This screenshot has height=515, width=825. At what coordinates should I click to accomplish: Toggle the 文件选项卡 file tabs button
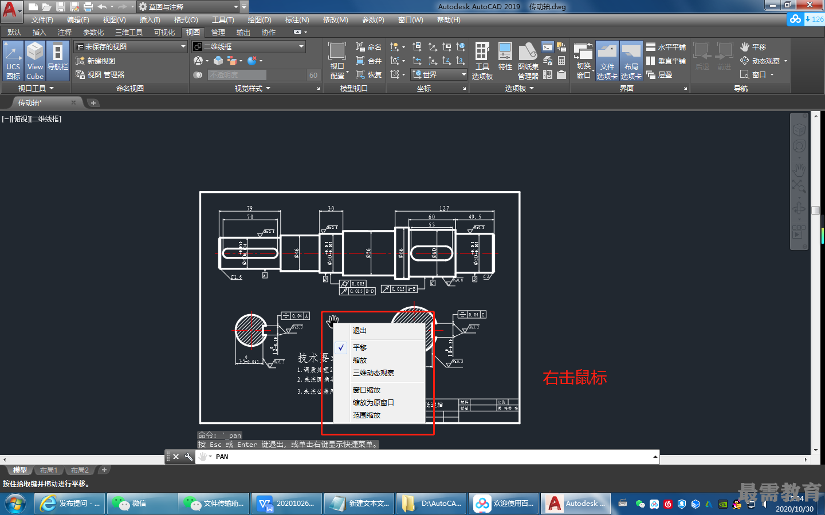tap(607, 61)
